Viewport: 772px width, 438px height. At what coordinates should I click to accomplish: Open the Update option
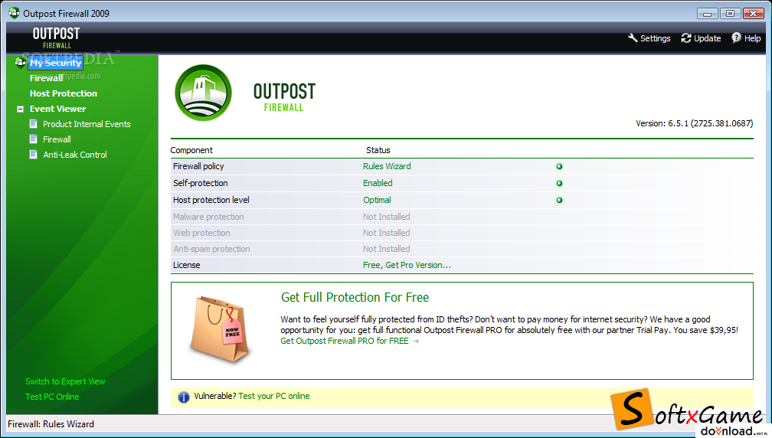coord(707,38)
